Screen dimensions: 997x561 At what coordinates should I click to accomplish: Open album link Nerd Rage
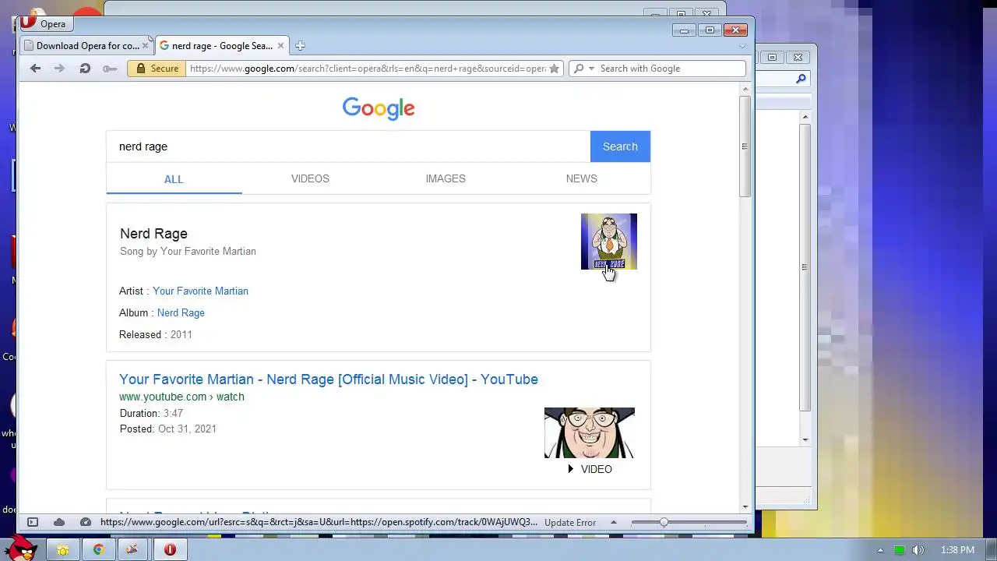tap(181, 312)
